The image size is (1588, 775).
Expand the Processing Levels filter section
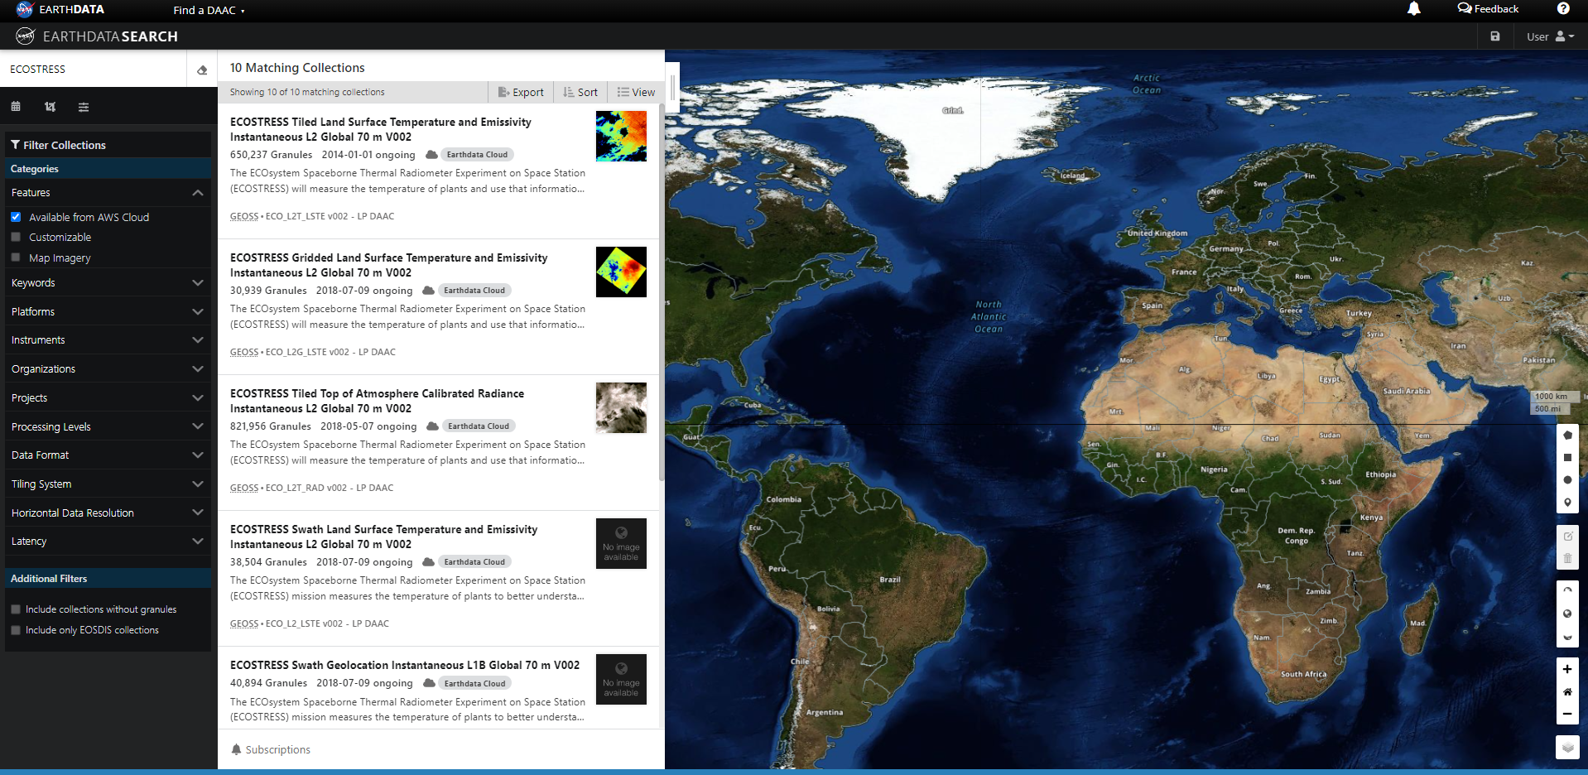click(x=108, y=427)
